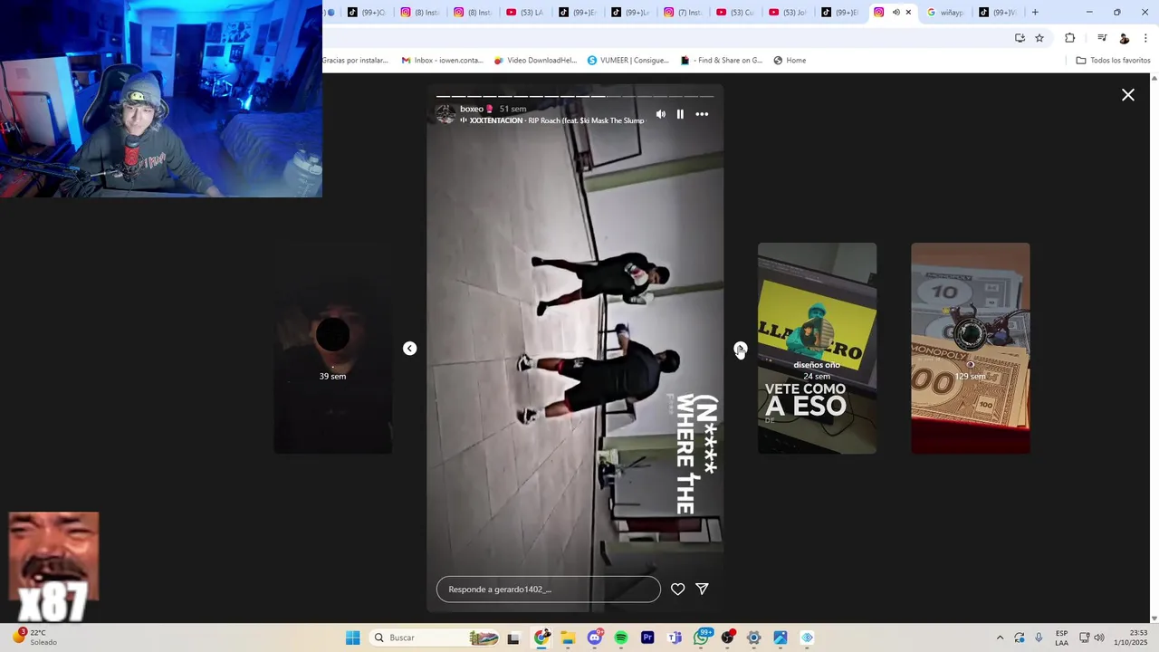1159x652 pixels.
Task: Open Microsoft Teams from the taskbar
Action: (674, 638)
